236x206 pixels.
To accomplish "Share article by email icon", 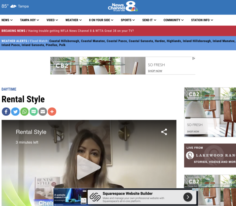I will pyautogui.click(x=43, y=112).
